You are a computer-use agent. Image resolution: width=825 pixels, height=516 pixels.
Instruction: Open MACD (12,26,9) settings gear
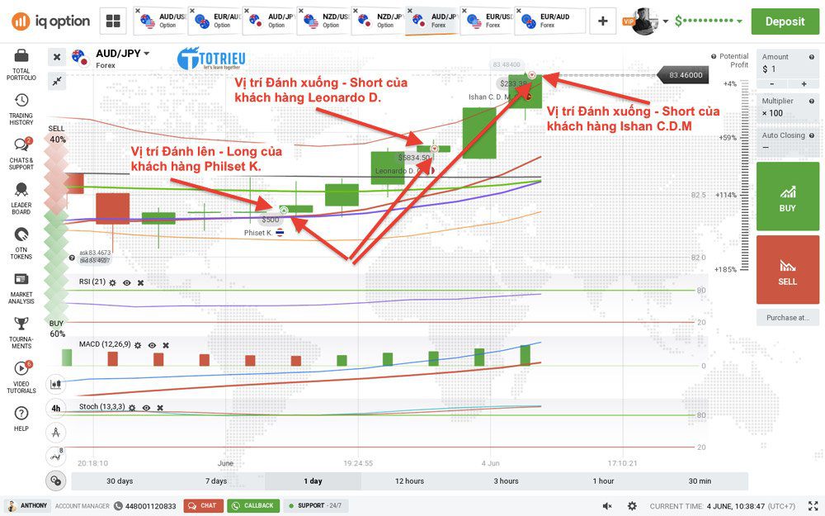(x=138, y=345)
